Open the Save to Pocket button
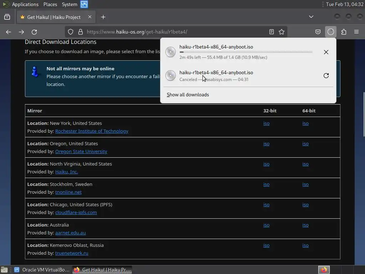Viewport: 365px width, 274px height. tap(318, 32)
